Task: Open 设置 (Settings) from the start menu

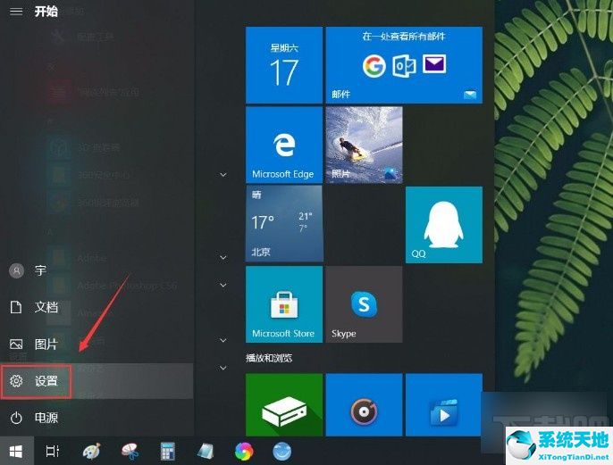Action: 36,381
